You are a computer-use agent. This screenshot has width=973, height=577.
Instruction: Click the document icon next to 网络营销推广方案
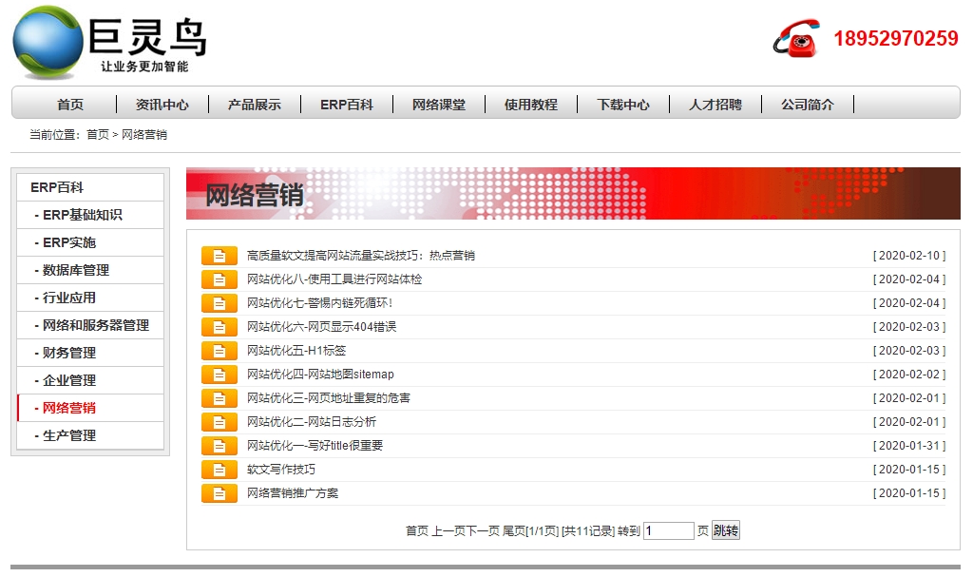218,492
